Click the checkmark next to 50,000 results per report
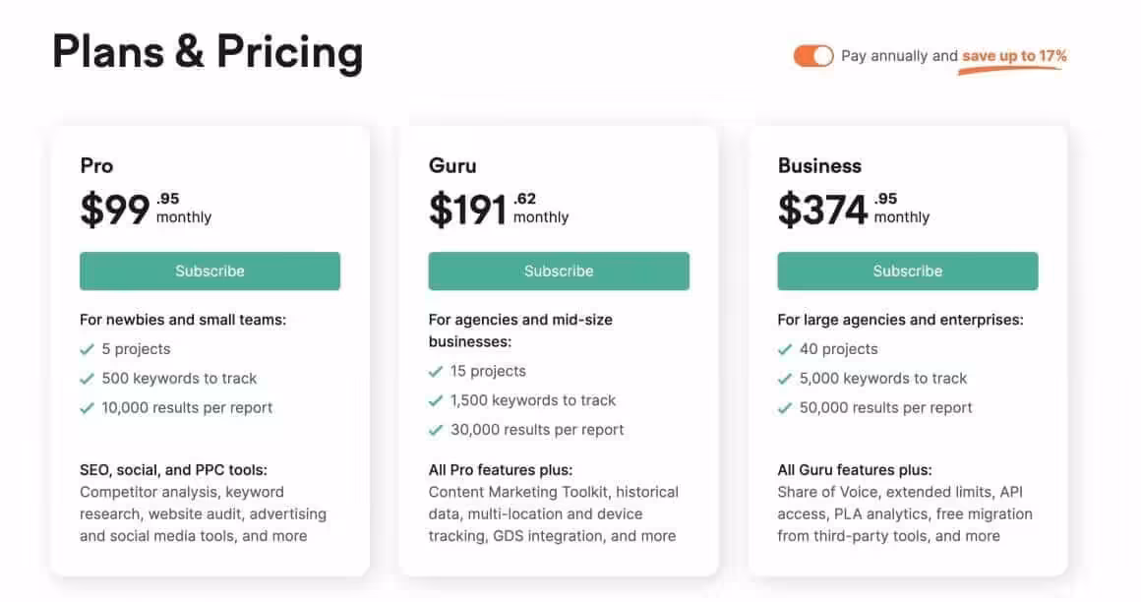The width and height of the screenshot is (1141, 602). pos(785,407)
